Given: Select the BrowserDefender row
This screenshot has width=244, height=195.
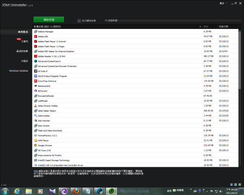Looking at the screenshot, I should click(135, 96).
